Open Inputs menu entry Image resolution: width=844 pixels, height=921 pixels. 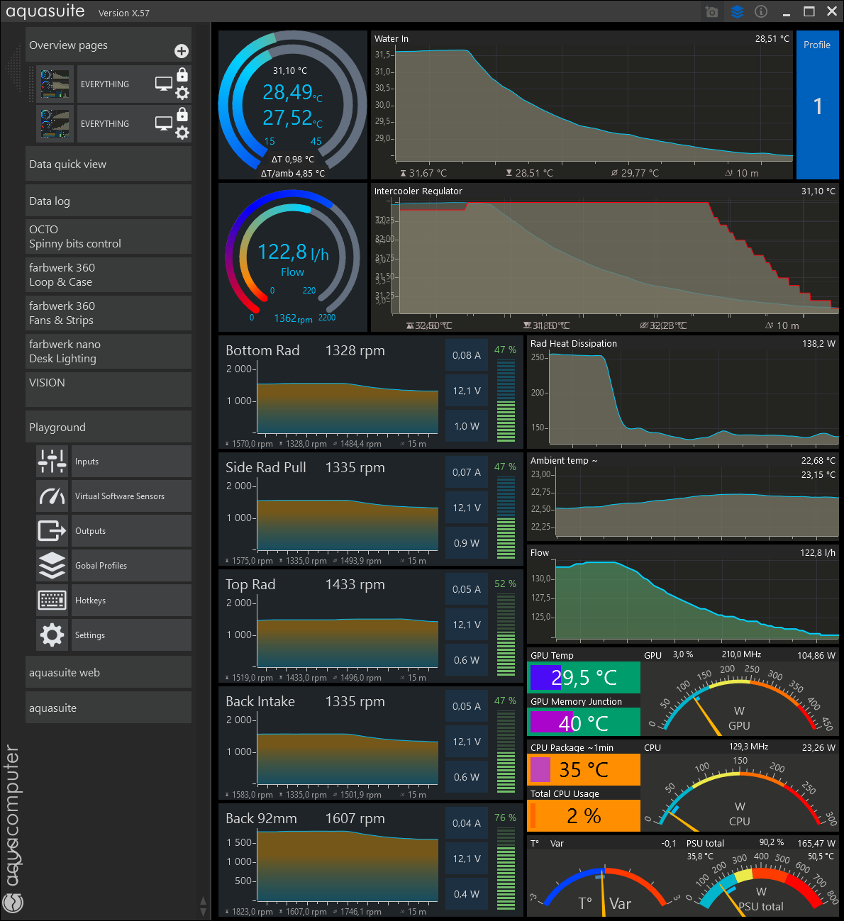(131, 462)
